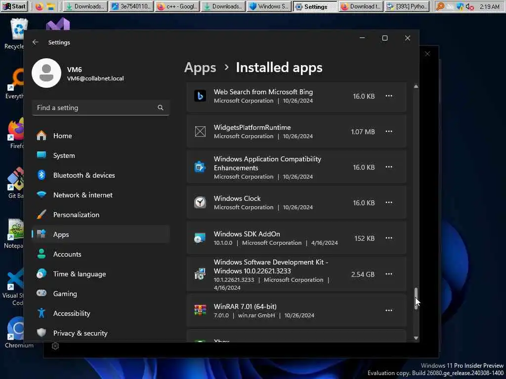The image size is (506, 379).
Task: Open more options for WinRAR 7.01
Action: click(389, 310)
